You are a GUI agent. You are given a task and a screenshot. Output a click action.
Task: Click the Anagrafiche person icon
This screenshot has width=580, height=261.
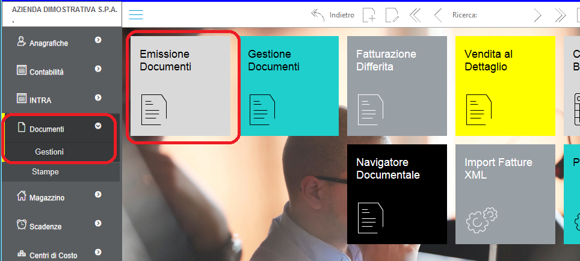pyautogui.click(x=22, y=41)
